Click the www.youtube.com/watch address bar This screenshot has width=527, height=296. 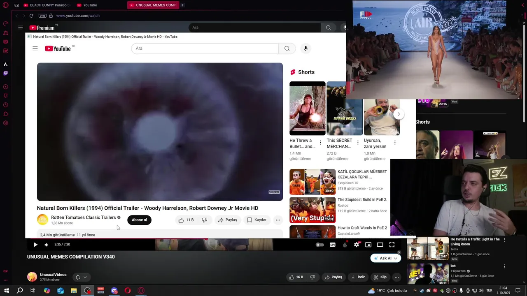77,16
